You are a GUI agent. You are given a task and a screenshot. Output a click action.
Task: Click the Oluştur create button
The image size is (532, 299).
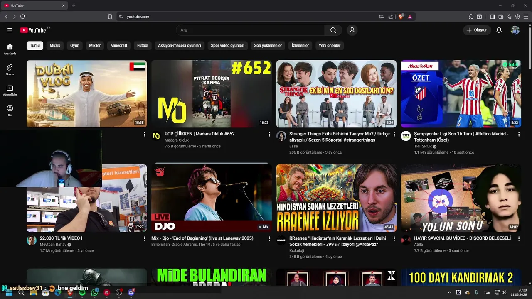click(477, 30)
